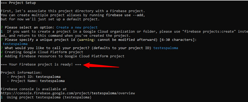Click the "=== Project Setup" header line
Image resolution: width=248 pixels, height=102 pixels.
point(18,3)
